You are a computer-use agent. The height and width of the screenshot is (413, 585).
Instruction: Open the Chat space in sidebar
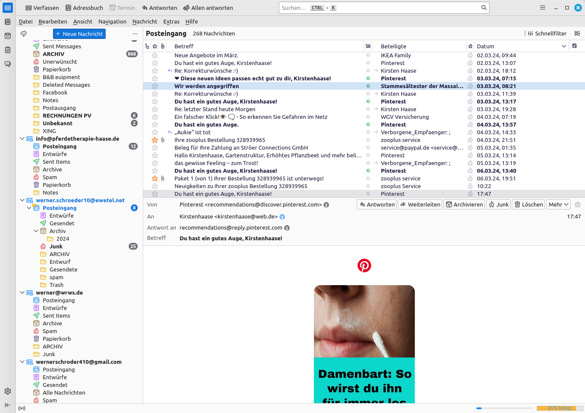coord(8,64)
